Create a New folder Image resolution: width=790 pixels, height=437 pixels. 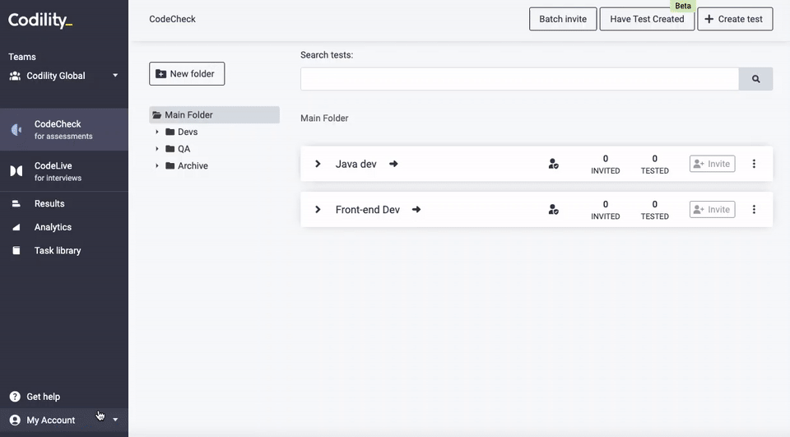coord(187,73)
